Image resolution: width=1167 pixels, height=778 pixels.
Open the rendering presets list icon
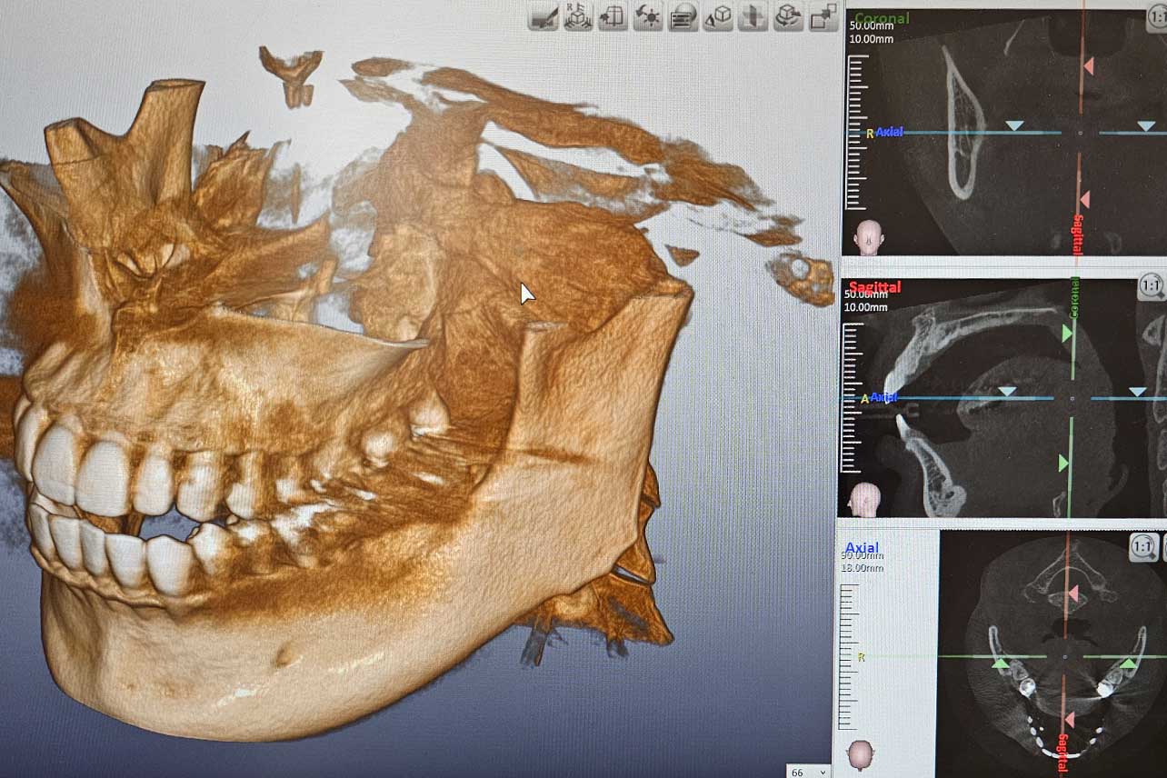click(683, 16)
